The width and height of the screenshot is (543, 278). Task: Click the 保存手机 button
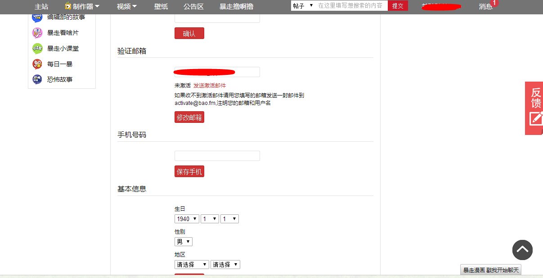189,171
